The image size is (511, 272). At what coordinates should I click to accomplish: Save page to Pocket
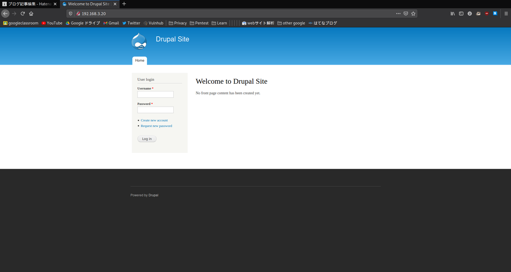(x=406, y=13)
